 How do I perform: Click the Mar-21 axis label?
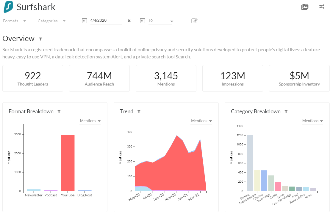tap(194, 197)
